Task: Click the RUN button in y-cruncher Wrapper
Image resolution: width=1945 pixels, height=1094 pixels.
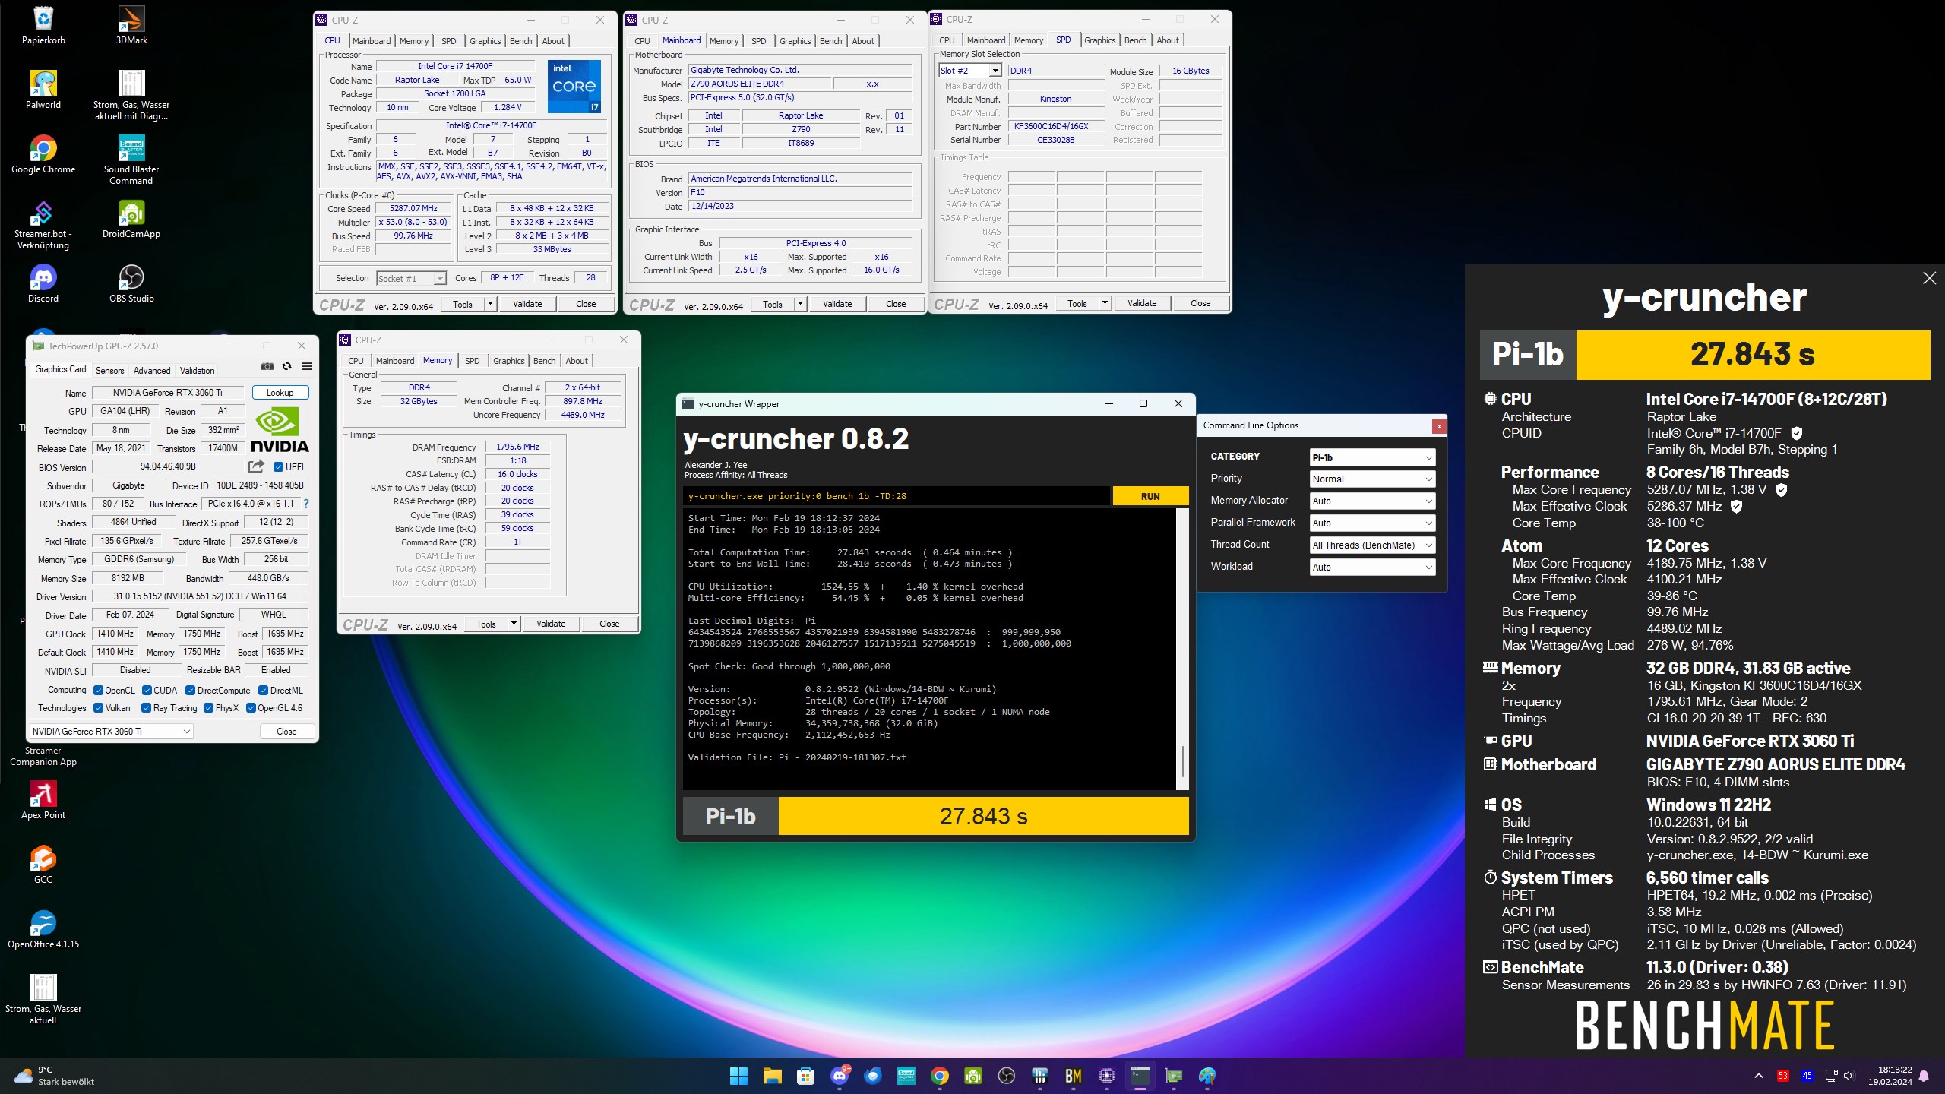Action: 1150,496
